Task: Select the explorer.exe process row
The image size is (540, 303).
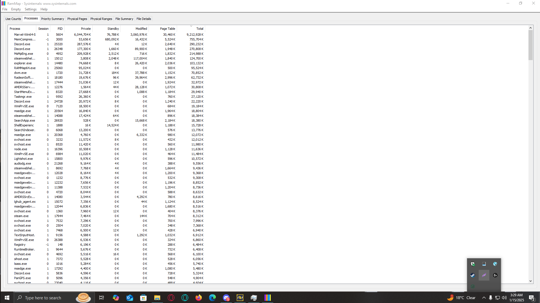Action: (107, 63)
